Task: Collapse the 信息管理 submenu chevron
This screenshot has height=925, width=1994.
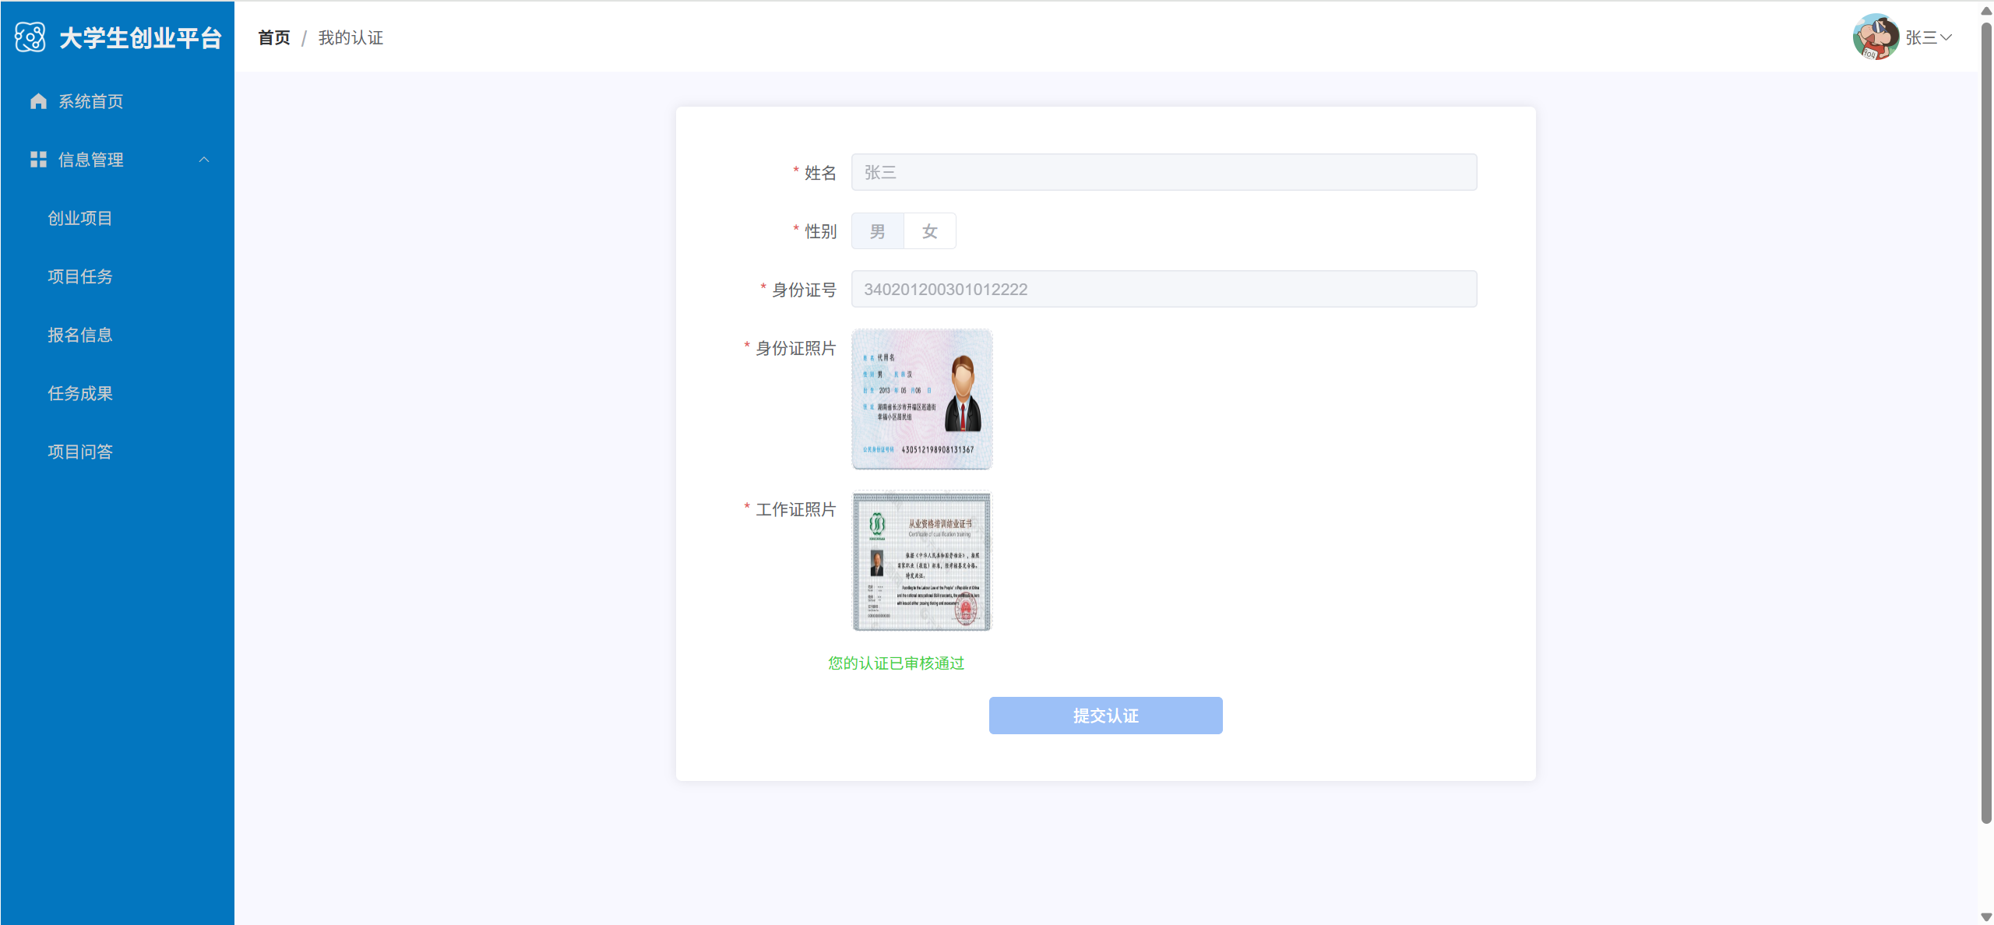Action: point(204,160)
